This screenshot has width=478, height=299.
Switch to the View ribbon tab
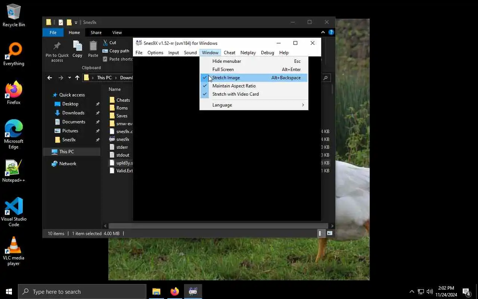117,33
